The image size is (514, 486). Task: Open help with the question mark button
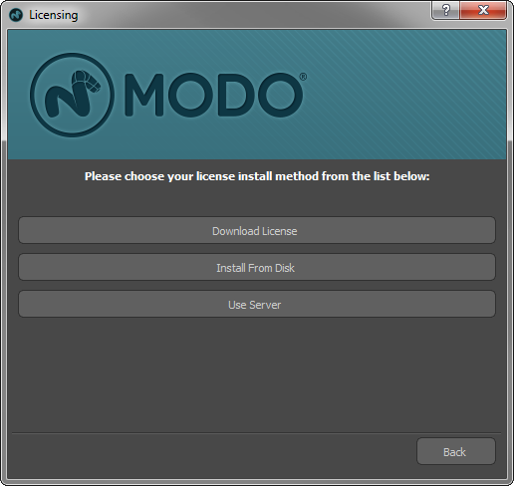(x=445, y=10)
